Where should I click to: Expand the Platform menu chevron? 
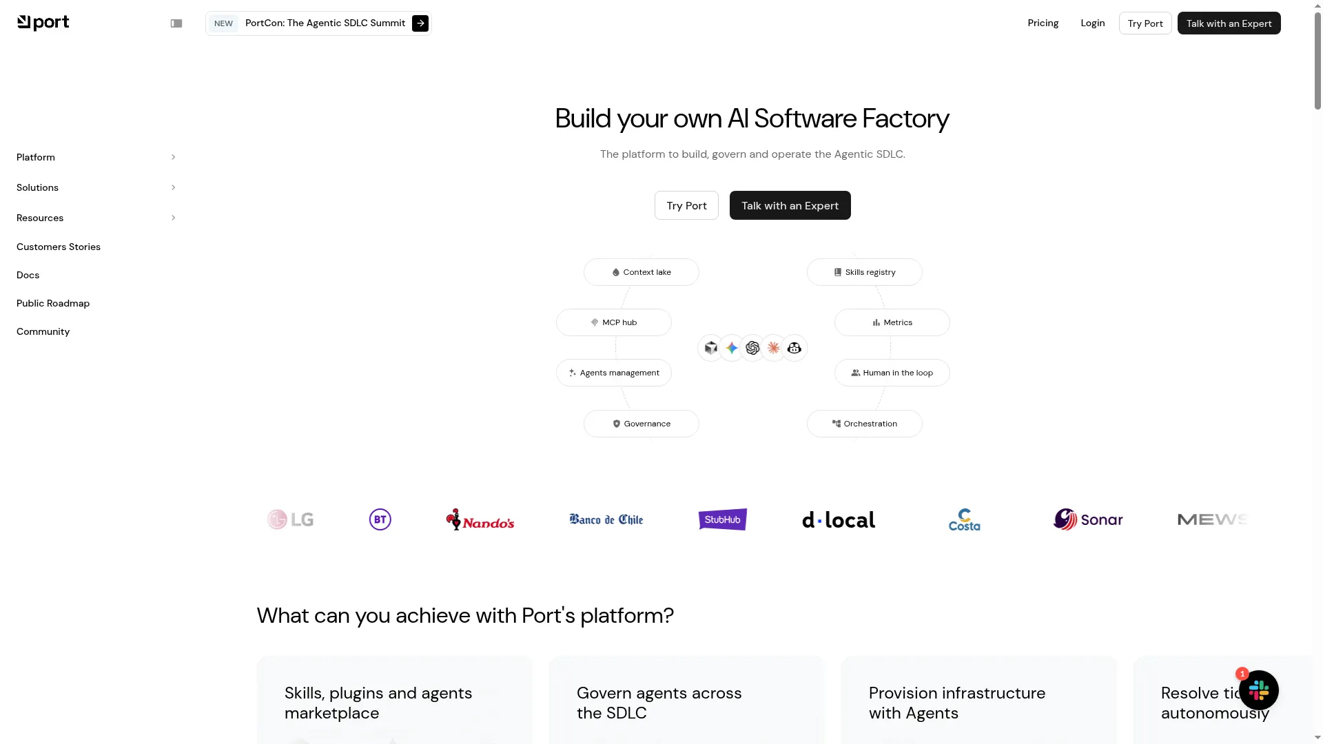pyautogui.click(x=173, y=157)
